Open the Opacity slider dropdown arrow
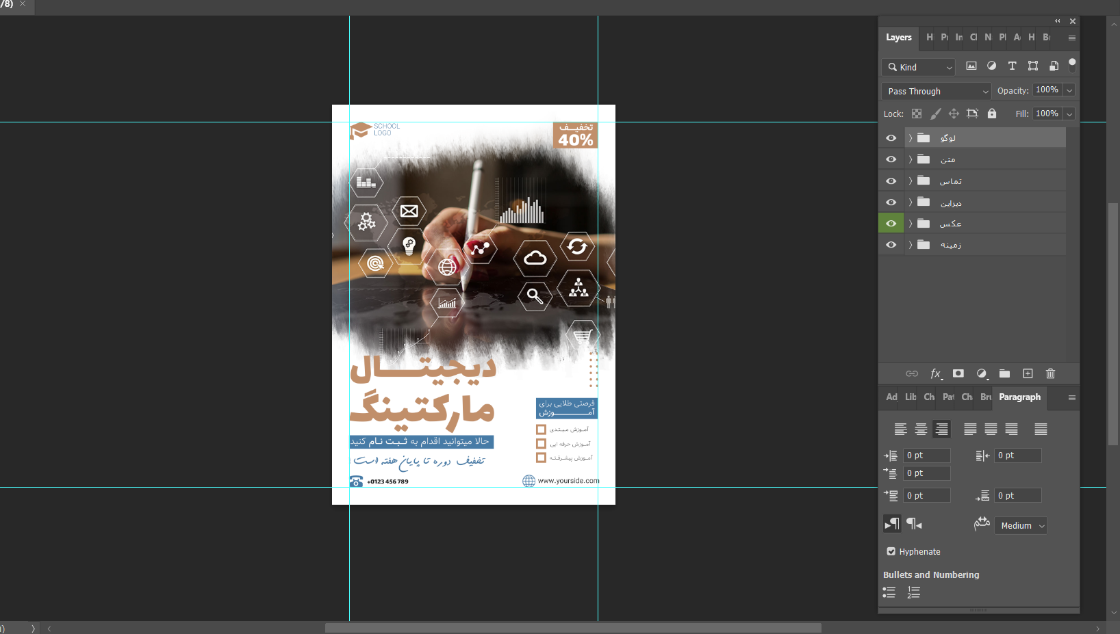Image resolution: width=1120 pixels, height=634 pixels. (x=1069, y=90)
